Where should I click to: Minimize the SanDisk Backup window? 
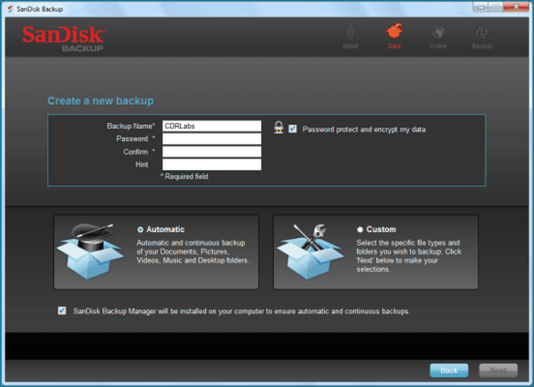[x=481, y=7]
